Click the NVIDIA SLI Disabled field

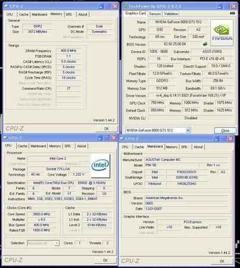click(x=191, y=118)
